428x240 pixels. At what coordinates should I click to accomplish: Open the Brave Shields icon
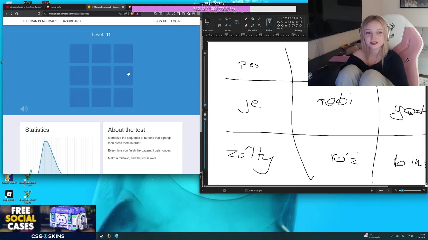[132, 14]
